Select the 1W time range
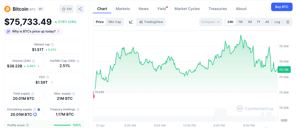Screen dimensions: 296x128 pos(240,22)
